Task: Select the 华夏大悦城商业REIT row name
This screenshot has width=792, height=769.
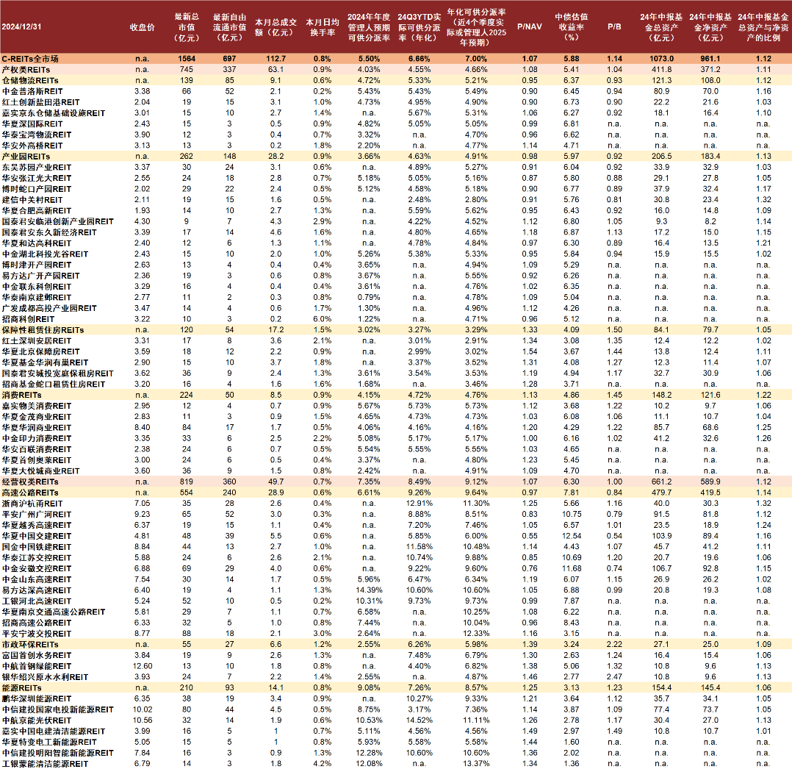Action: (x=40, y=471)
